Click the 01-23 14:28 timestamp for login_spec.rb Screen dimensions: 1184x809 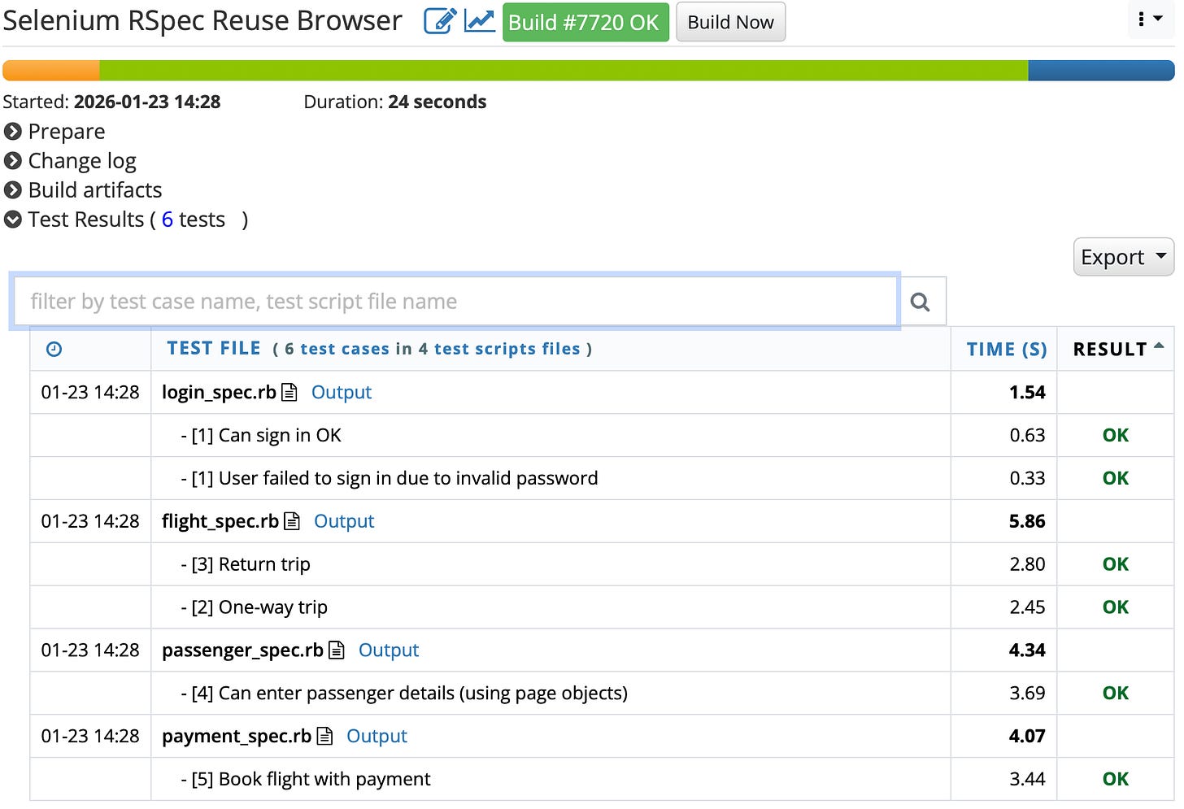[x=90, y=393]
